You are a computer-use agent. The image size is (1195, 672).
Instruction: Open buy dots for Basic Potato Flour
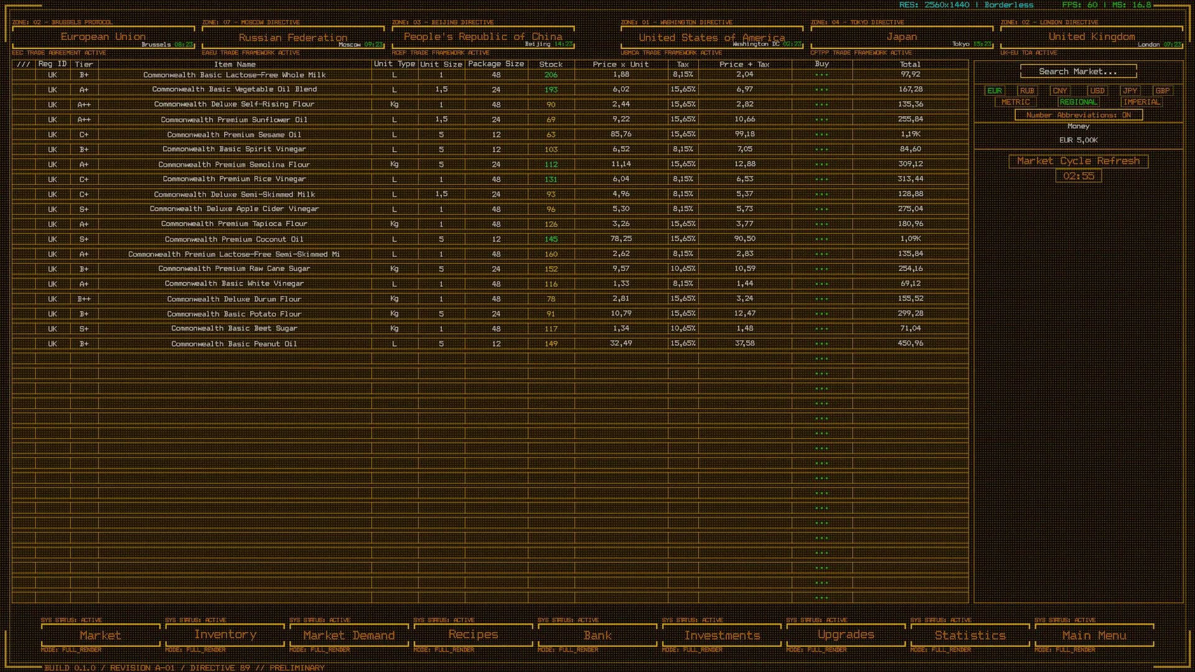822,314
